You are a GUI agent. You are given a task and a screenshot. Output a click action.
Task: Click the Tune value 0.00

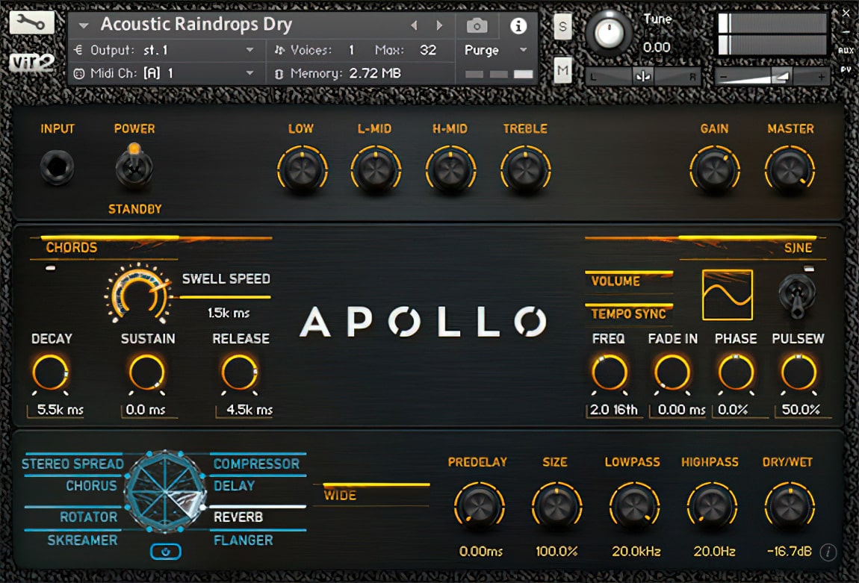(657, 48)
